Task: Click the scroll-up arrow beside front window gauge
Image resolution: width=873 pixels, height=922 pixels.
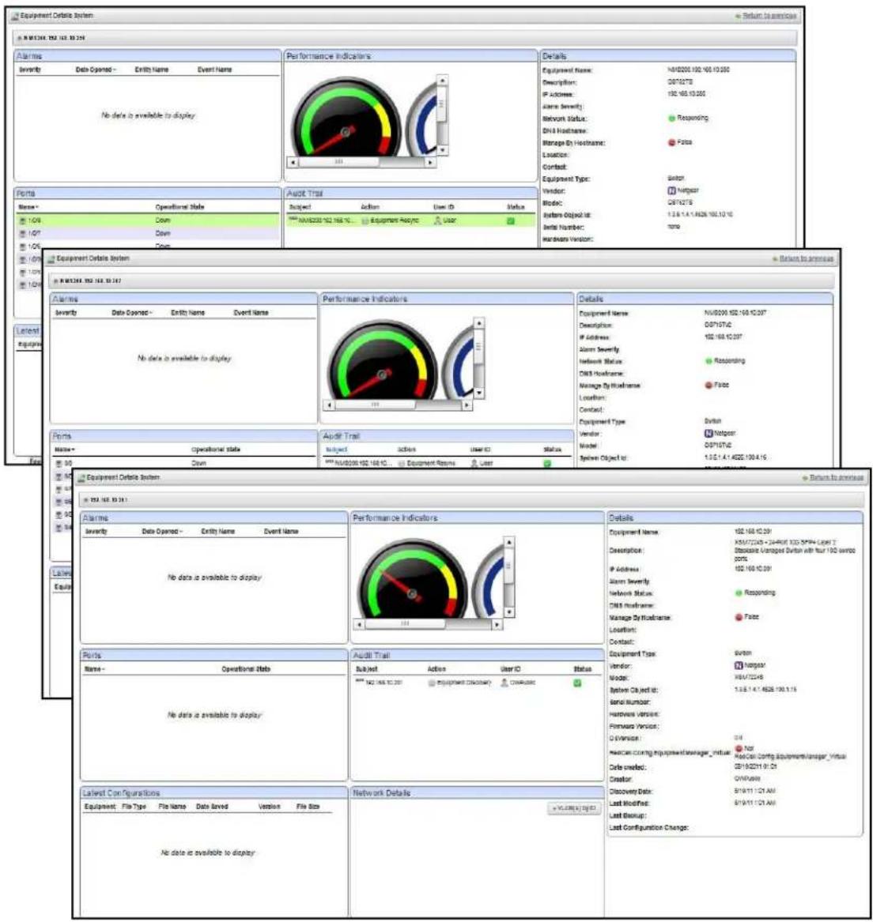Action: (509, 542)
